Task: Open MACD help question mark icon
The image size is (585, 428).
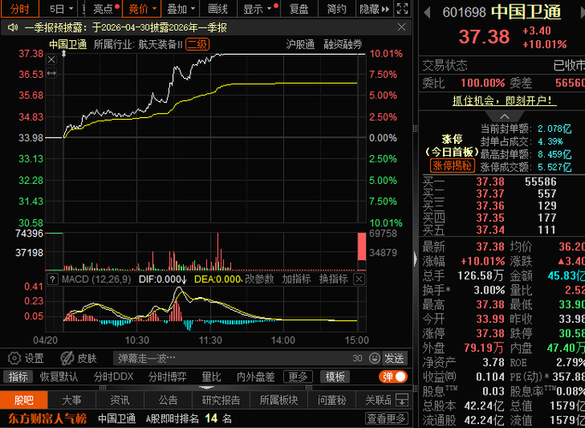Action: click(x=53, y=279)
